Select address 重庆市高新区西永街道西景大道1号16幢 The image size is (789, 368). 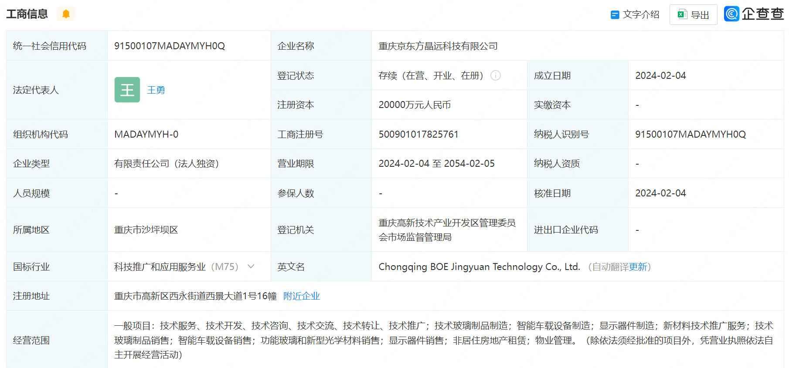[195, 296]
